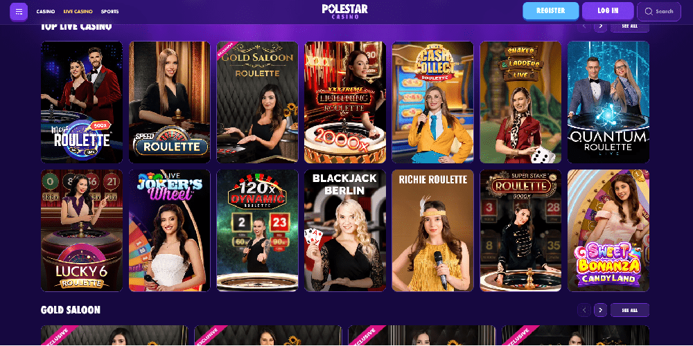The image size is (693, 346).
Task: Launch Quantum Roulette Live game
Action: click(608, 102)
